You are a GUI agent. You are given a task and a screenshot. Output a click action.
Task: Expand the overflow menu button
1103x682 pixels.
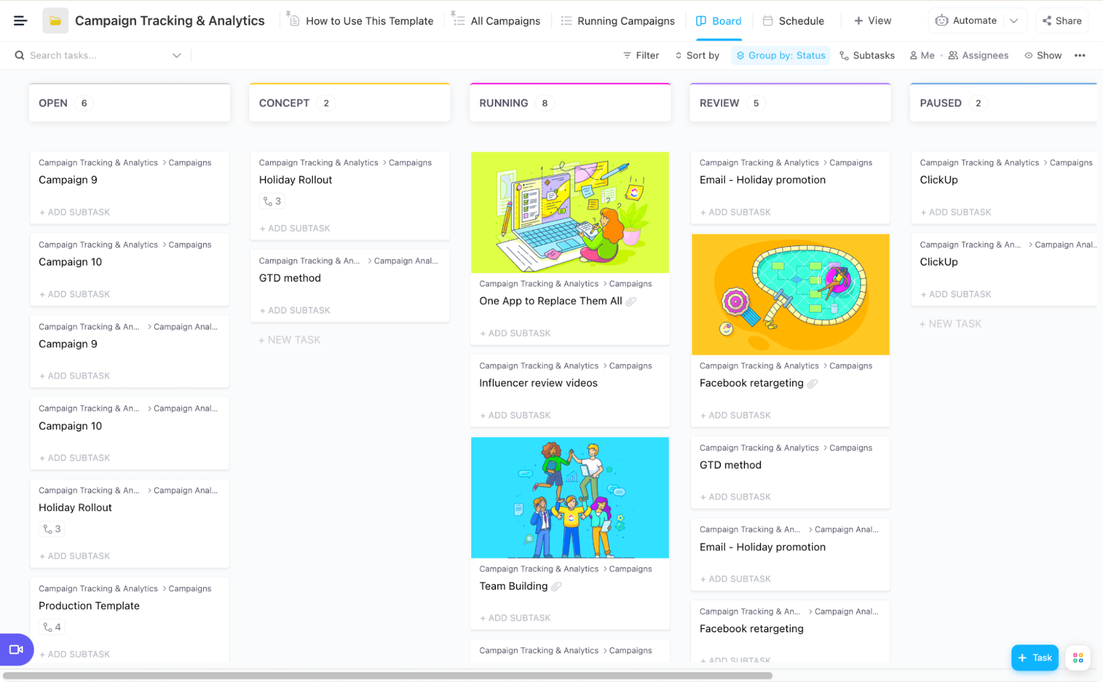click(1079, 55)
